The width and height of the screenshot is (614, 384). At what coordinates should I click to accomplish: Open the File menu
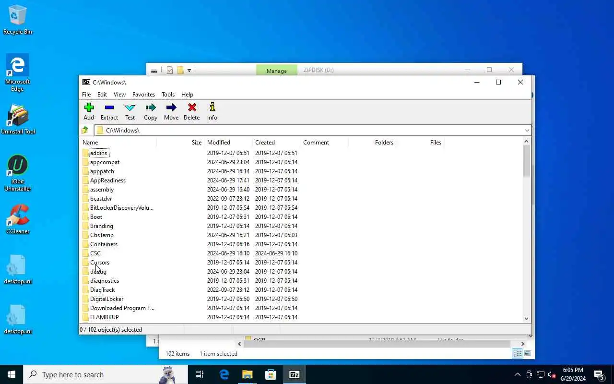point(86,95)
